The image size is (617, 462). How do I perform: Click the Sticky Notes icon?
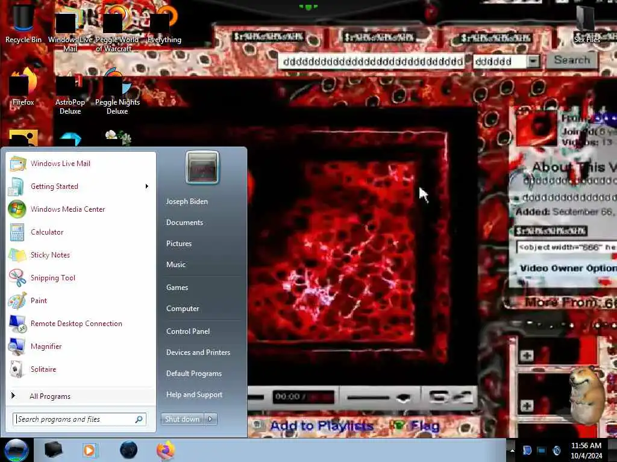coord(17,255)
